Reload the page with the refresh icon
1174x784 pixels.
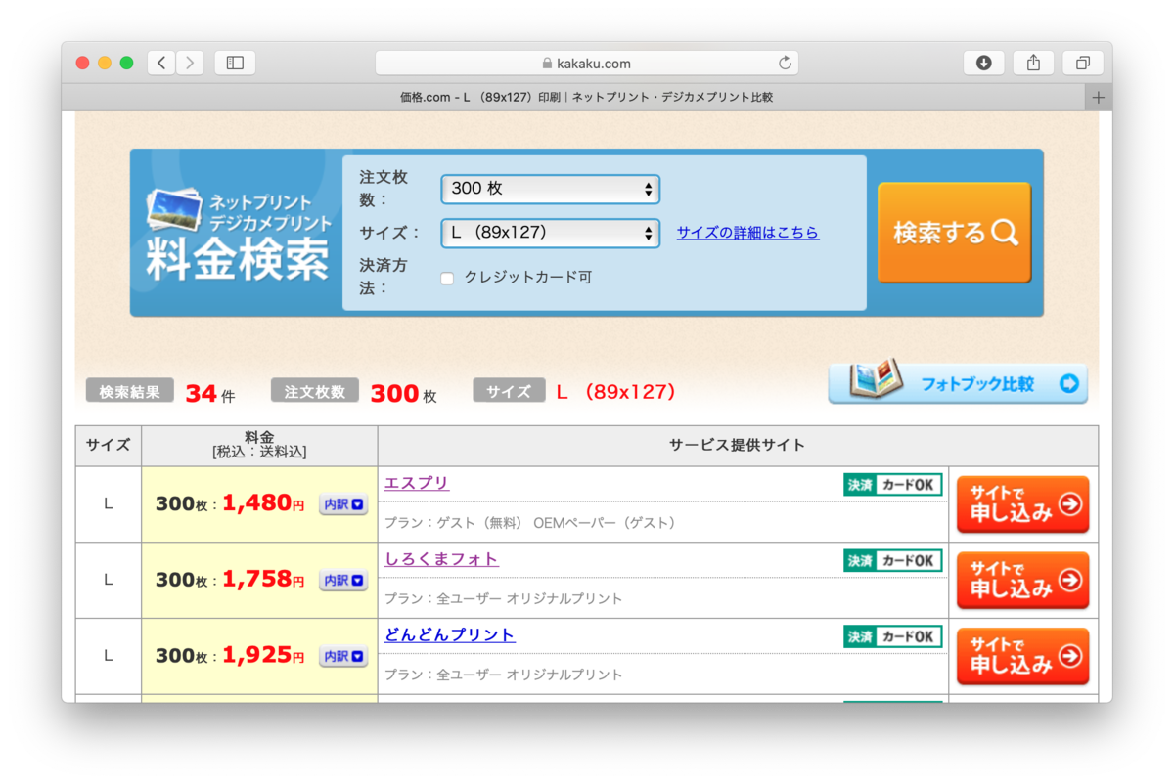point(785,62)
